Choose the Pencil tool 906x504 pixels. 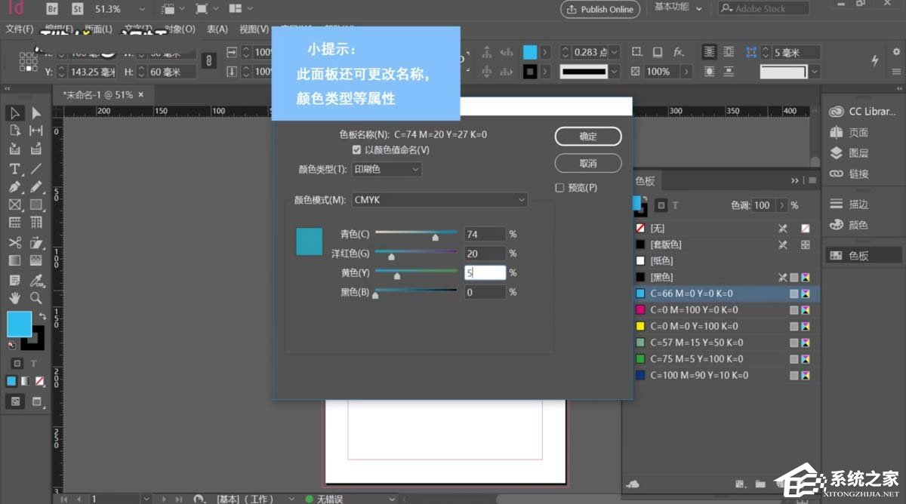tap(35, 186)
